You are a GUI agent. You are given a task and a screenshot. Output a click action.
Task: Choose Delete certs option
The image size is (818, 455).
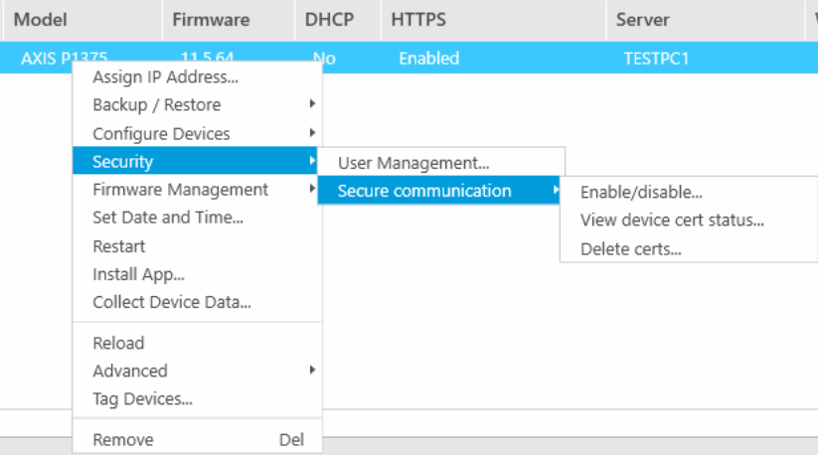coord(630,249)
